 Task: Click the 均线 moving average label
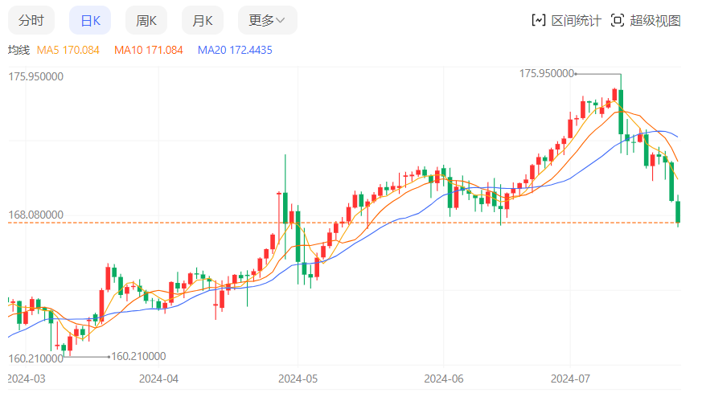point(18,50)
